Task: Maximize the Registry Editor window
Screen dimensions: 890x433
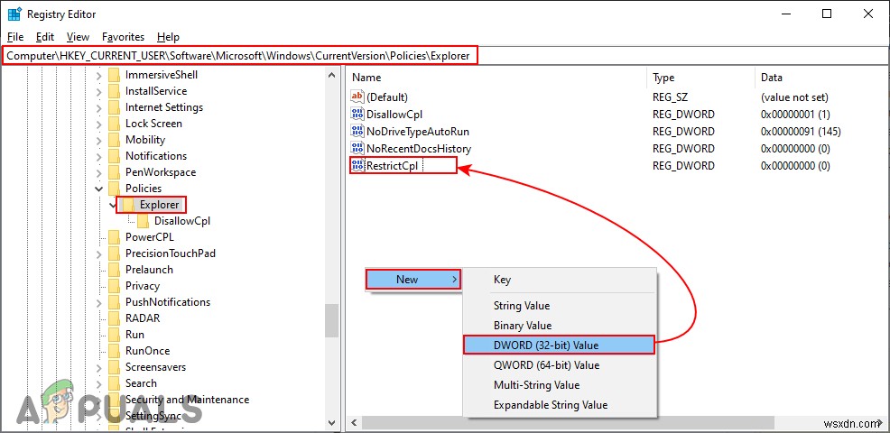Action: point(827,14)
